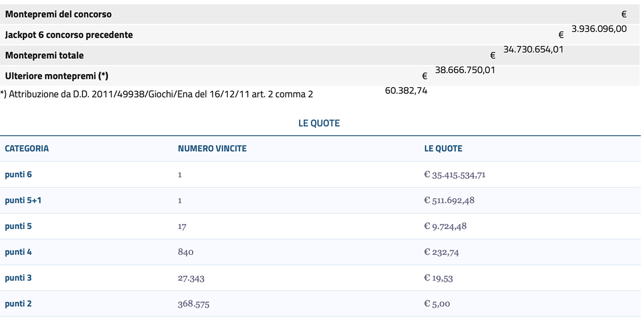This screenshot has height=319, width=642.
Task: Select the "Jackpot 6 concorso precedente" label
Action: coord(69,35)
